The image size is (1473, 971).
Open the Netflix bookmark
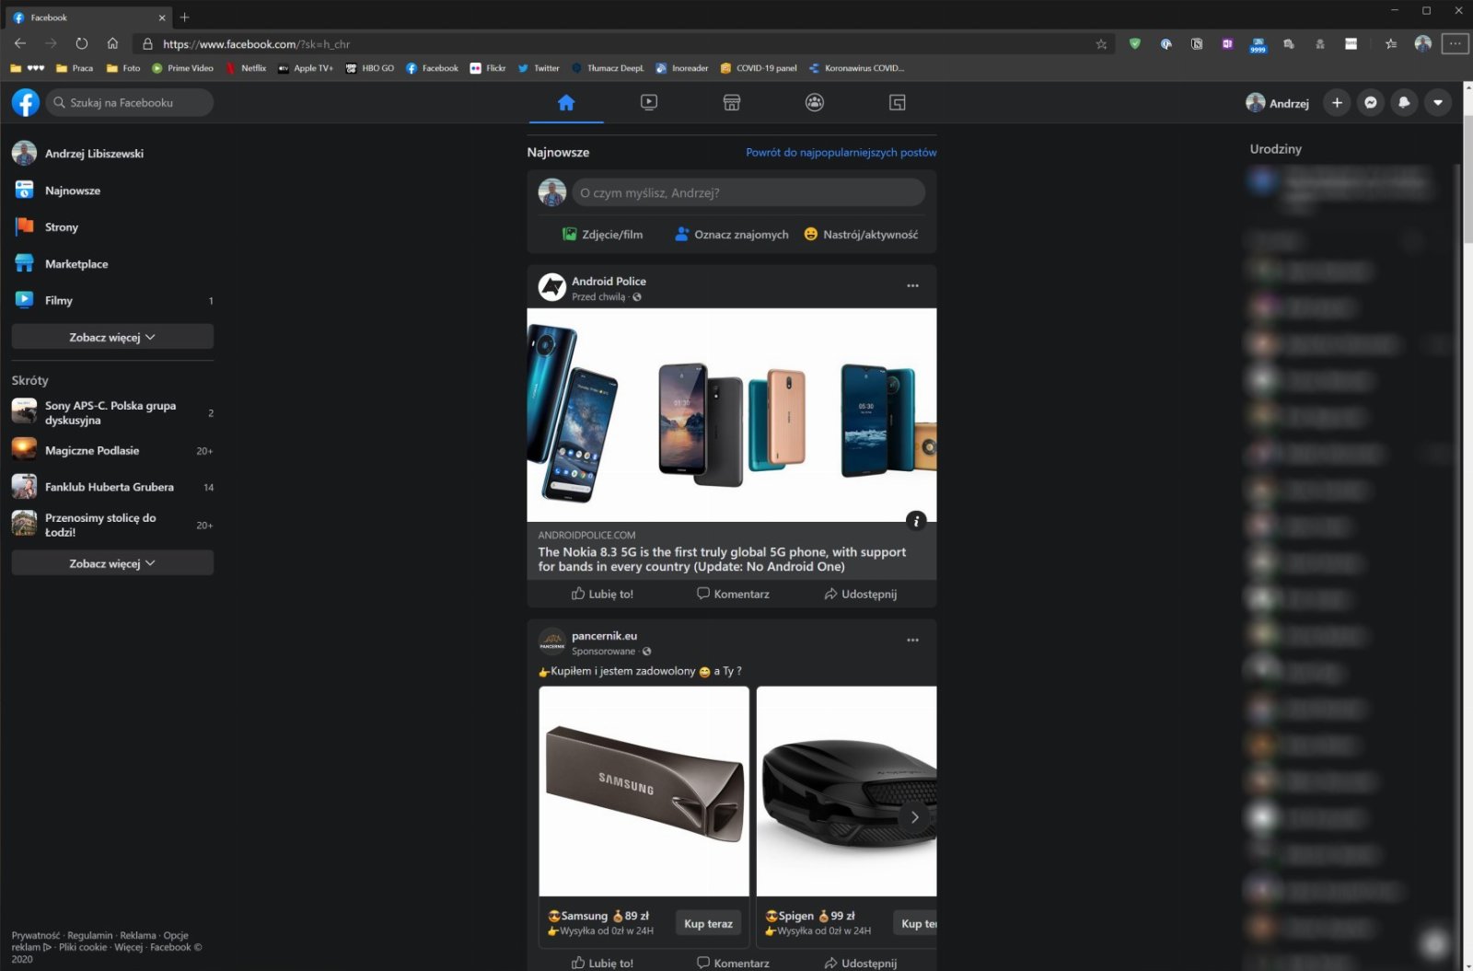246,68
